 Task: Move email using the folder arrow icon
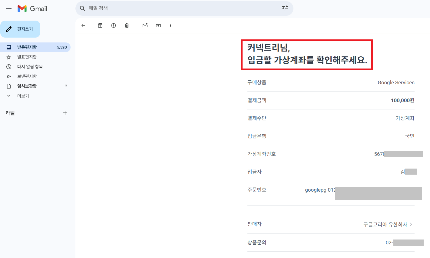pos(158,25)
